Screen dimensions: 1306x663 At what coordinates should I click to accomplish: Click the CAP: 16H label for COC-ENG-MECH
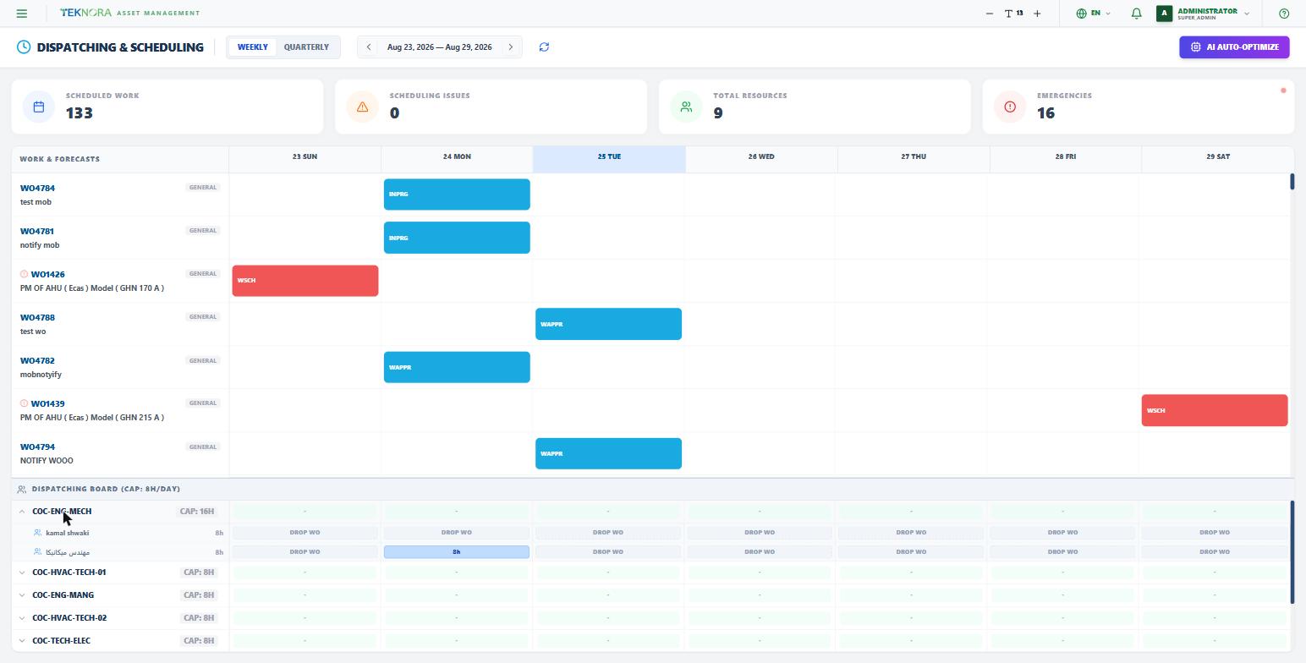(x=197, y=512)
